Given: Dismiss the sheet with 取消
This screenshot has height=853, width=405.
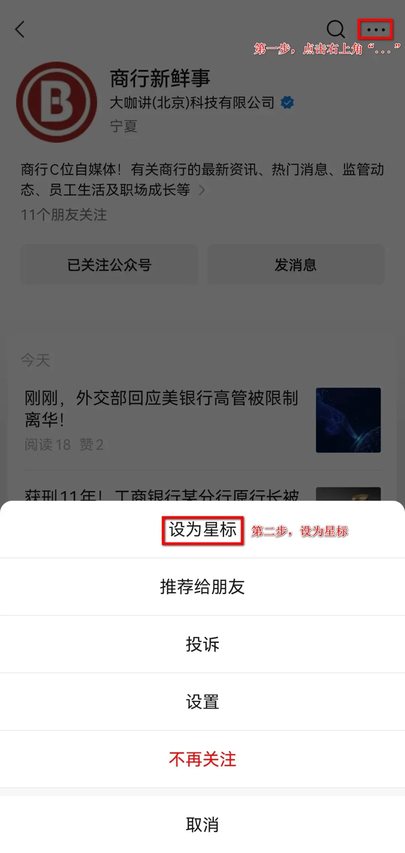Looking at the screenshot, I should [202, 824].
